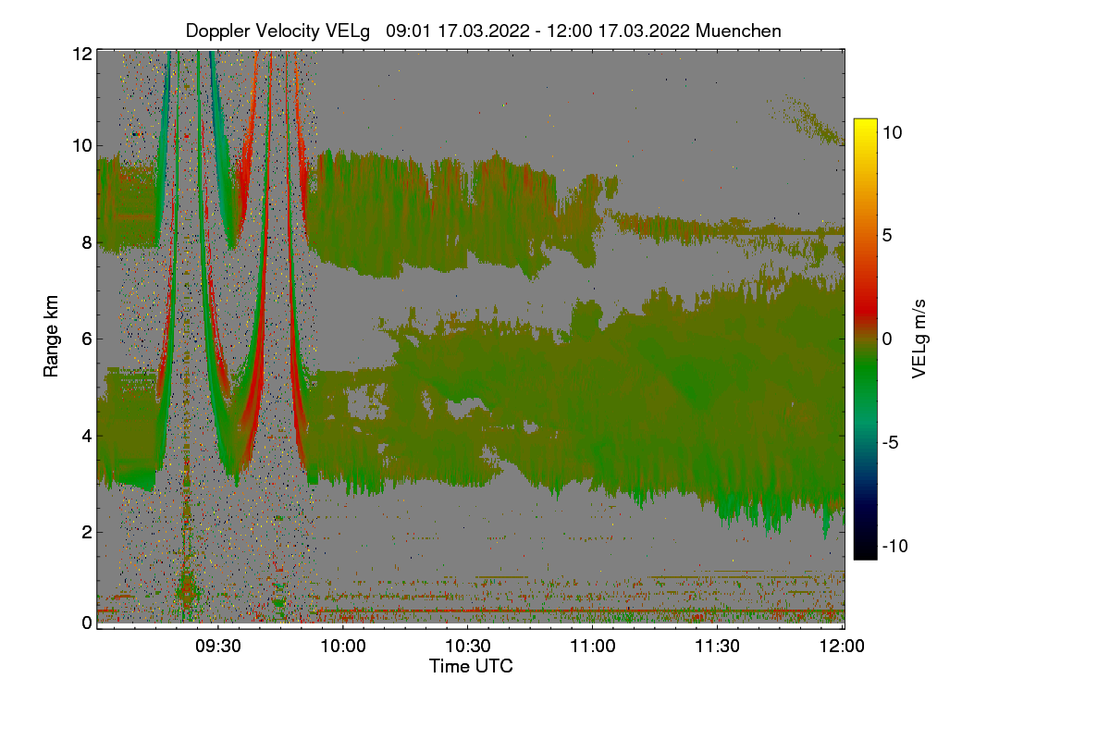Image resolution: width=1110 pixels, height=740 pixels.
Task: Click the "Muenchen" location in title
Action: click(x=738, y=31)
